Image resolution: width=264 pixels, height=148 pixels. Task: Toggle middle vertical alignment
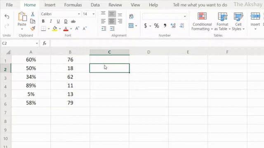pos(112,14)
